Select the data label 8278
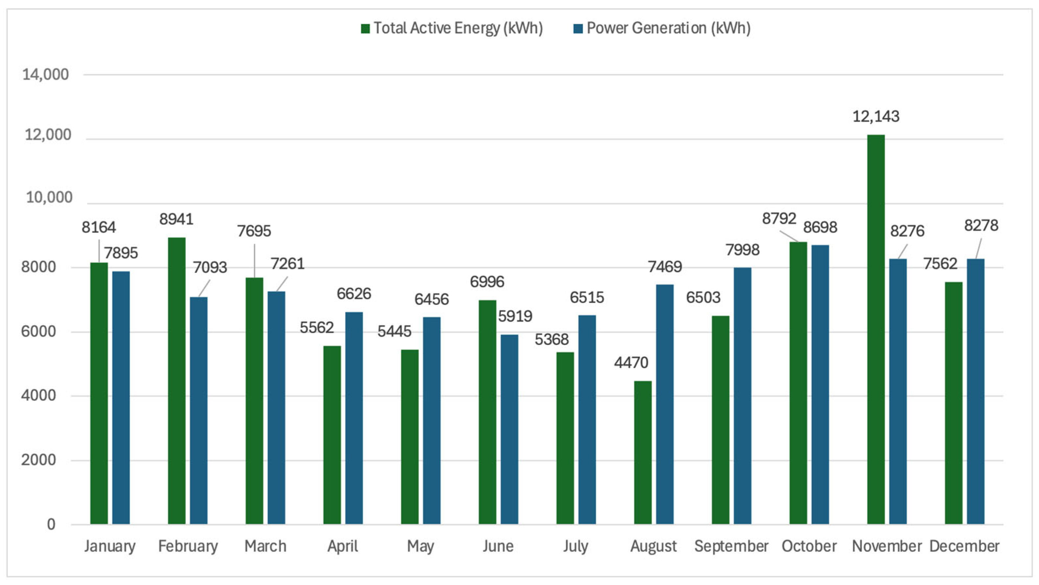 (981, 225)
